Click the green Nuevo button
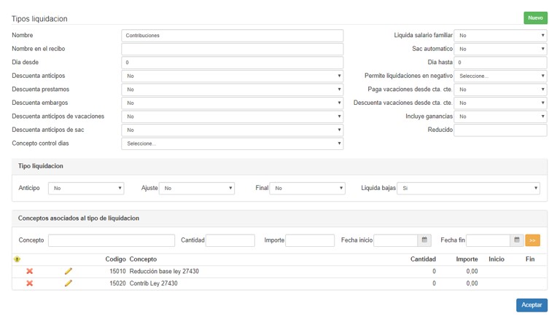Screen dimensions: 557x319 click(x=535, y=17)
